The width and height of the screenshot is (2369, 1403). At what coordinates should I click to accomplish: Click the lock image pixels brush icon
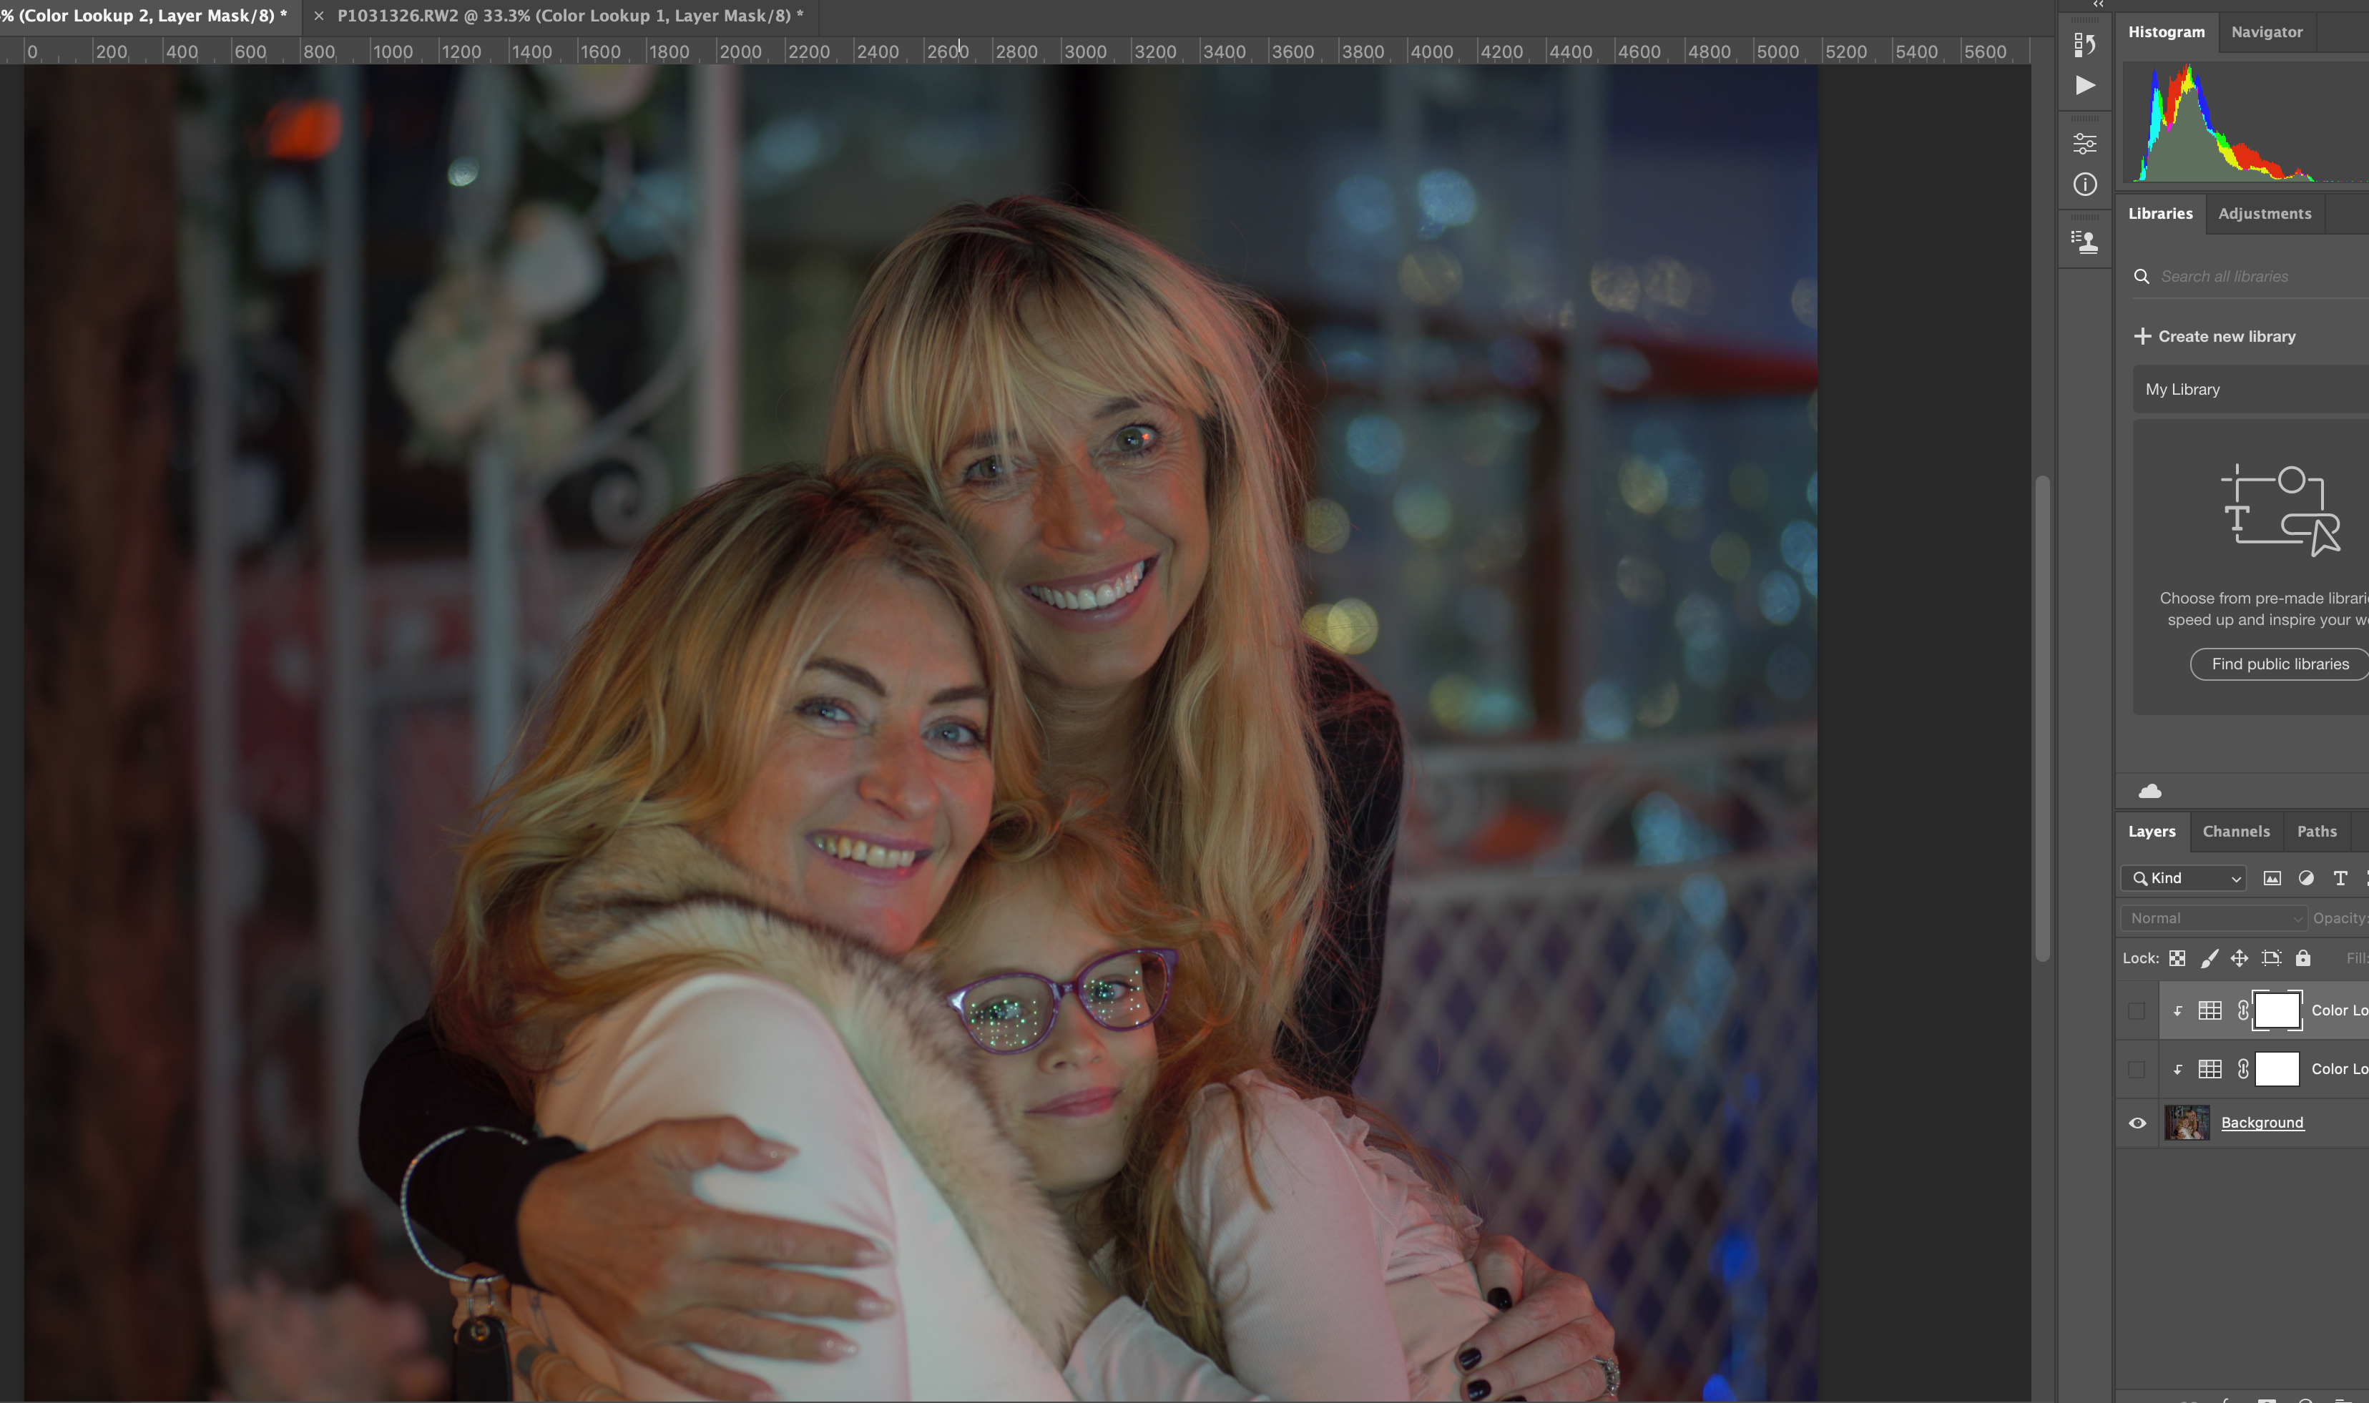coord(2209,958)
